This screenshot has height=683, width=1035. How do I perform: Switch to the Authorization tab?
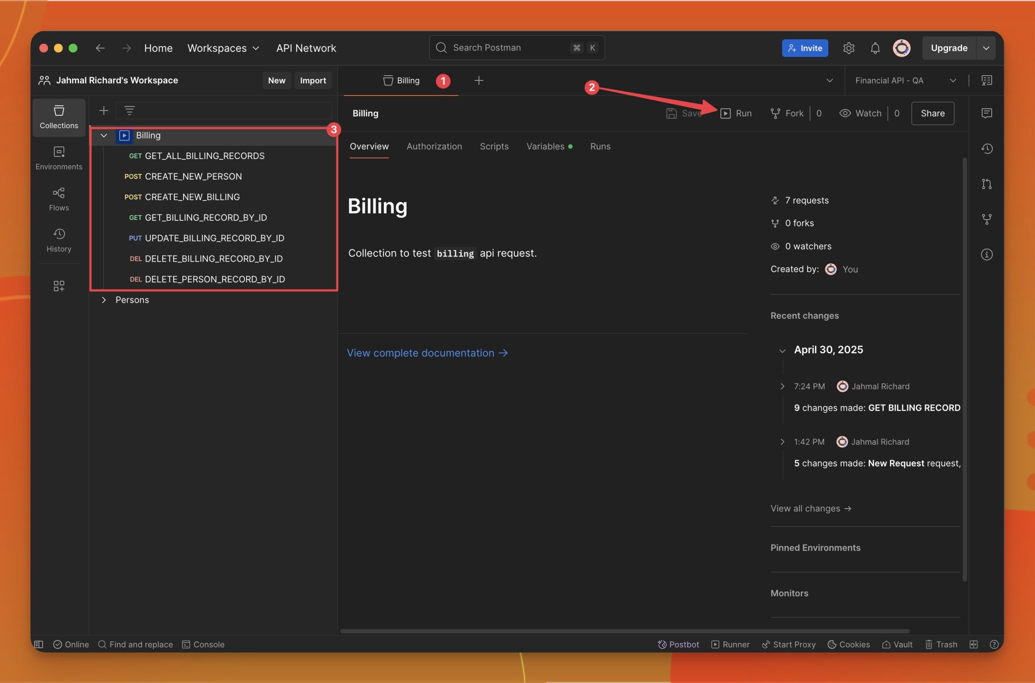point(434,146)
